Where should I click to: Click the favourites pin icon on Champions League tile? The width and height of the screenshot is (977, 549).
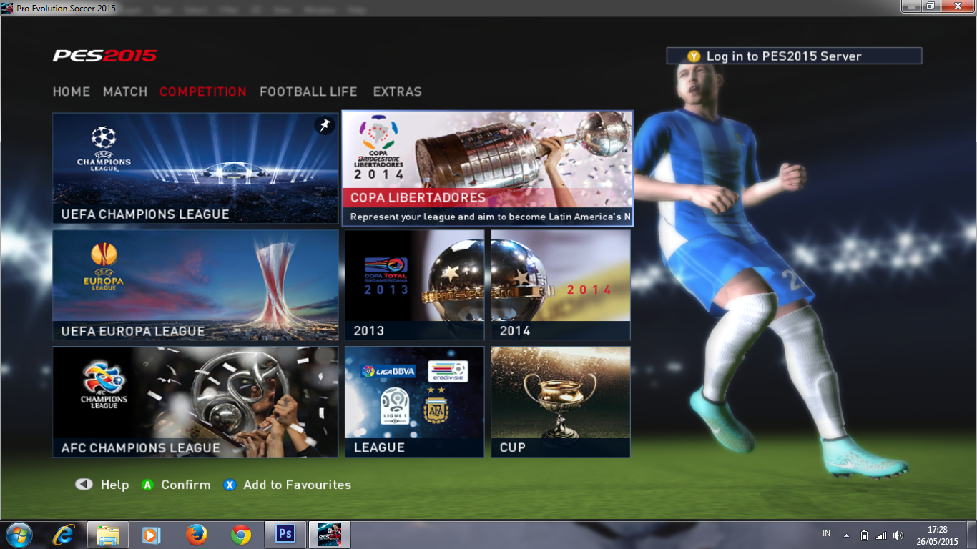pos(325,126)
